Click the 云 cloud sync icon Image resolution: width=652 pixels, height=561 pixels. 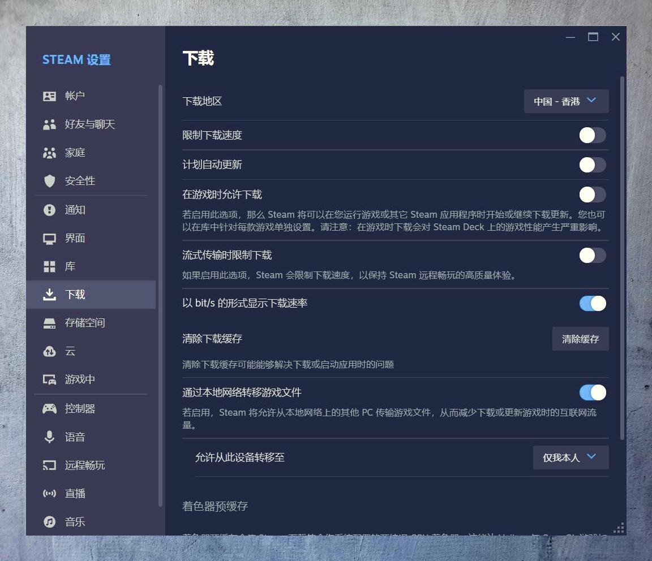(x=49, y=352)
